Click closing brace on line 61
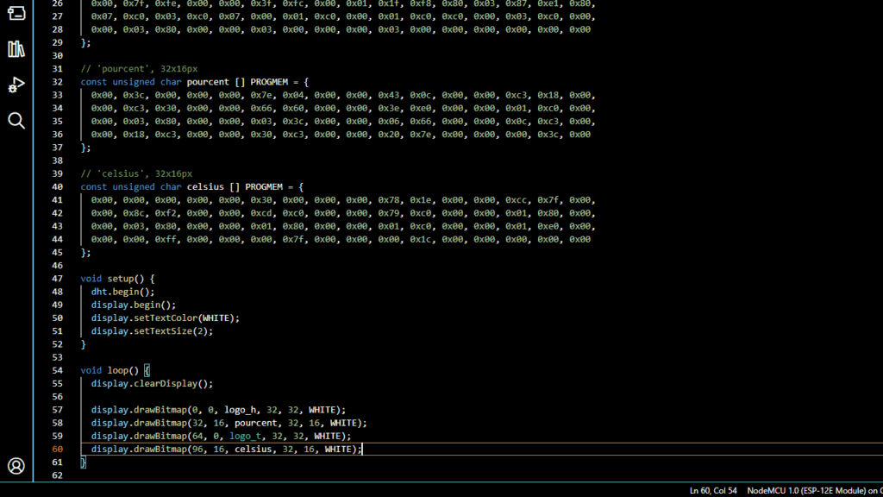883x497 pixels. click(84, 462)
